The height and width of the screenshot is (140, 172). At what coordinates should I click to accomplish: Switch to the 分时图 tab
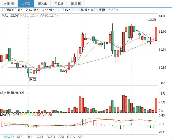pyautogui.click(x=9, y=4)
